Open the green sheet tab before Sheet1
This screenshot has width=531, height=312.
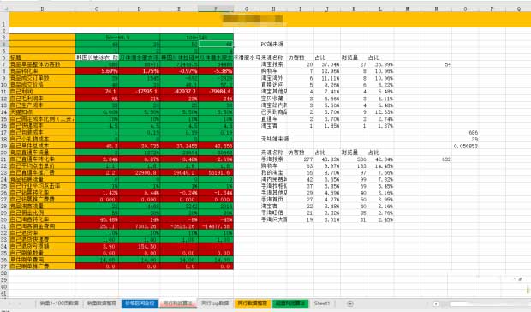(x=290, y=303)
